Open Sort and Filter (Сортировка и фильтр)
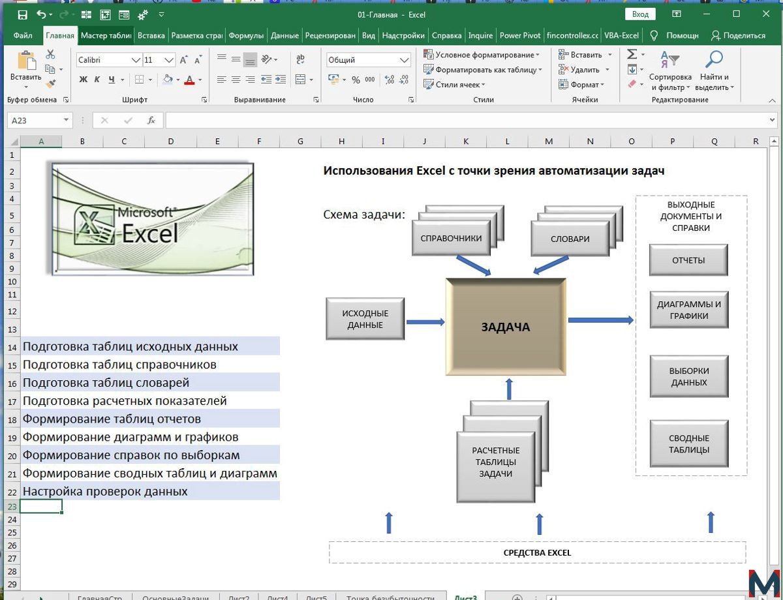This screenshot has width=783, height=600. point(670,71)
